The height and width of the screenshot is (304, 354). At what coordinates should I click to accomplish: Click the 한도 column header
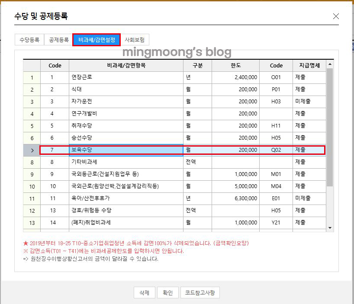[x=235, y=65]
